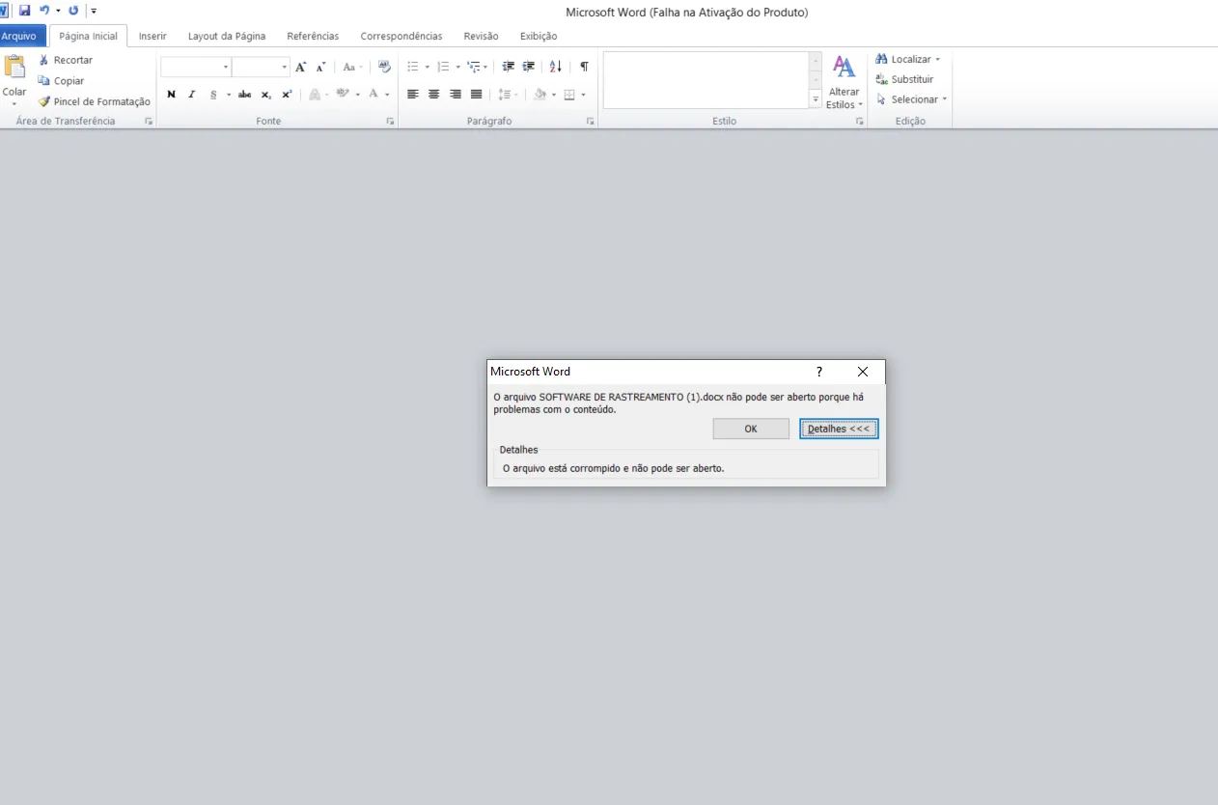1218x805 pixels.
Task: Open the font size dropdown
Action: point(285,68)
